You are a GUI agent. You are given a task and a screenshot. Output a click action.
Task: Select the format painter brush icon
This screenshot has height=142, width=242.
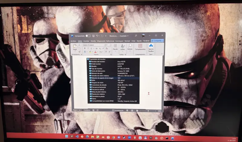(x=80, y=52)
